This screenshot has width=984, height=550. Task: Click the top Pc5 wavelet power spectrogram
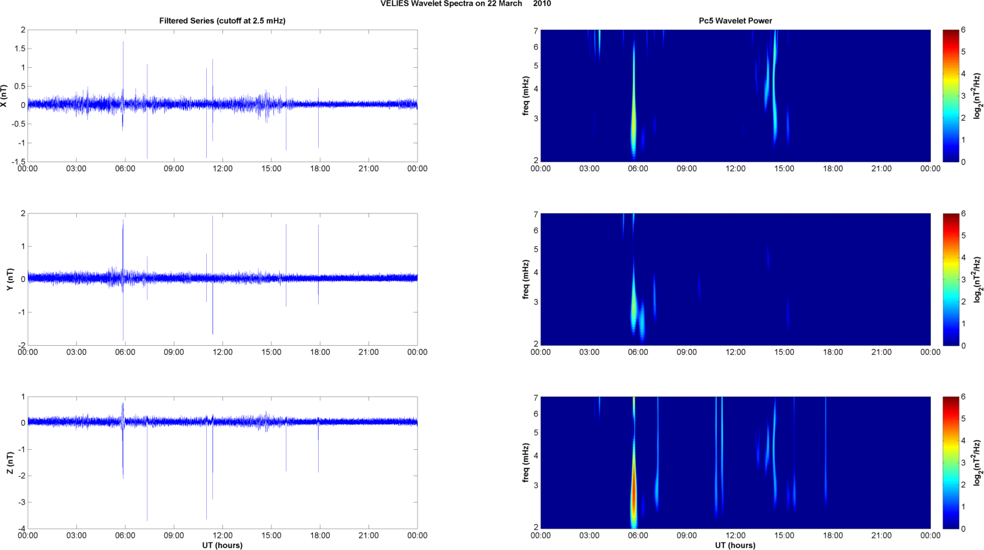point(735,96)
